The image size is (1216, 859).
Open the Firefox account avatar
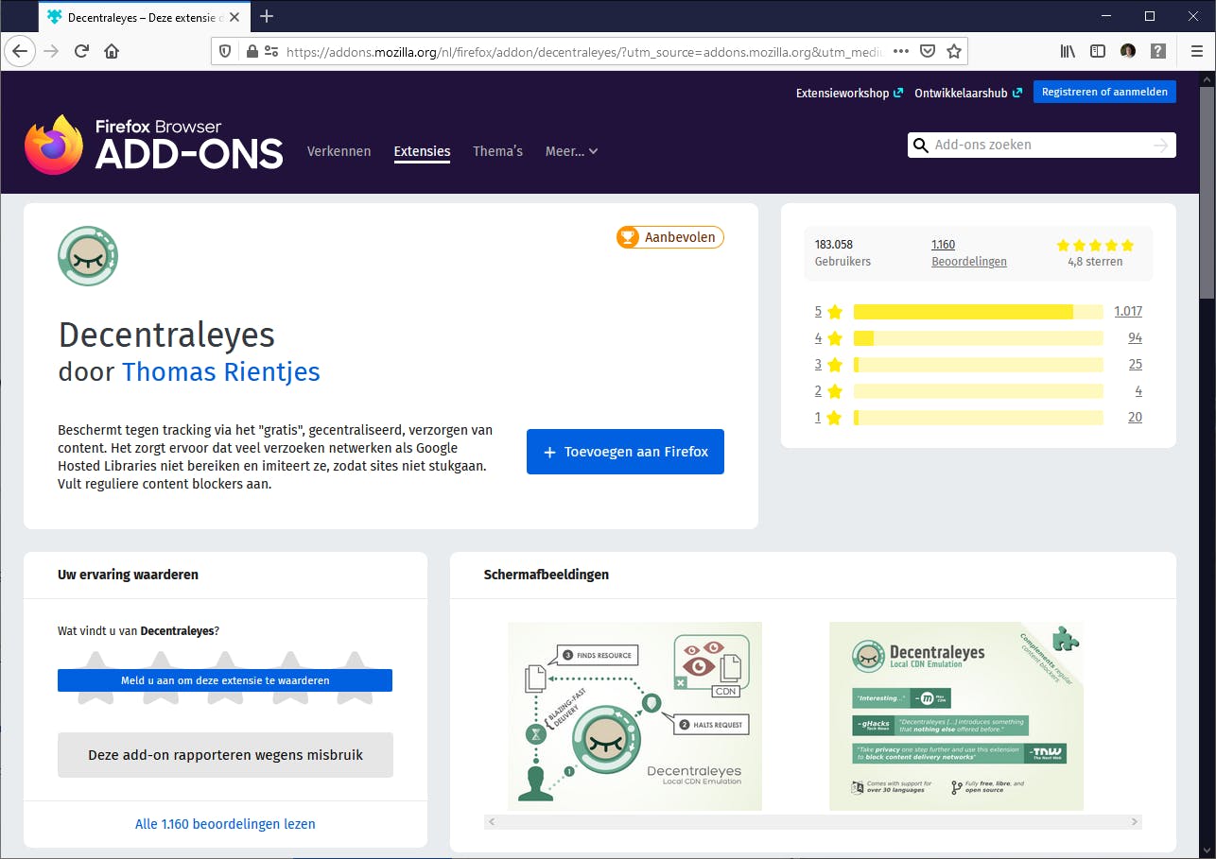point(1128,51)
